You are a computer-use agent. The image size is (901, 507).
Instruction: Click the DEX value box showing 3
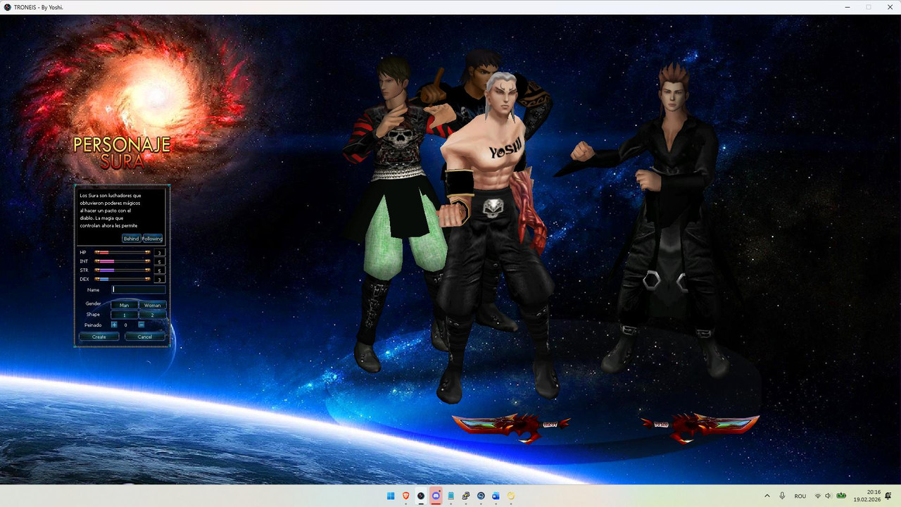click(x=160, y=280)
